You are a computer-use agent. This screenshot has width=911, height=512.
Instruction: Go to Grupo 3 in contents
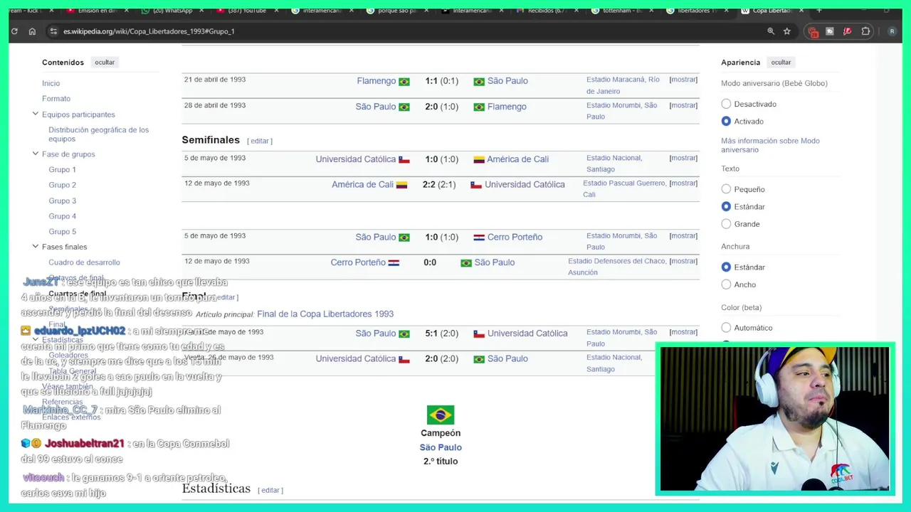tap(62, 201)
